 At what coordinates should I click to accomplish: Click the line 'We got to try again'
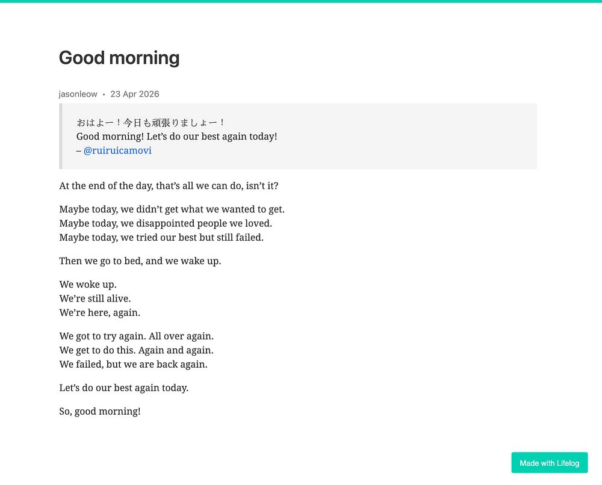point(136,336)
